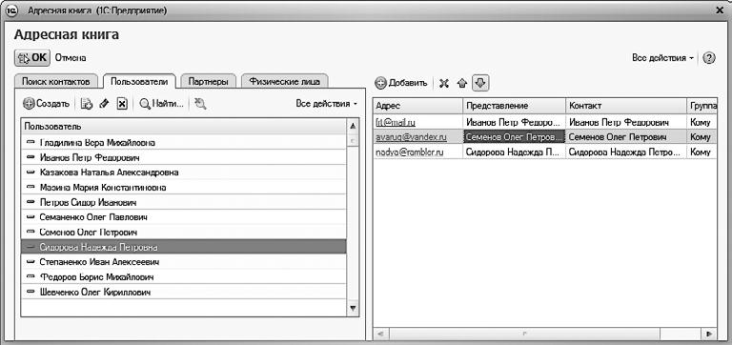
Task: Confirm with the OK button
Action: coord(32,58)
